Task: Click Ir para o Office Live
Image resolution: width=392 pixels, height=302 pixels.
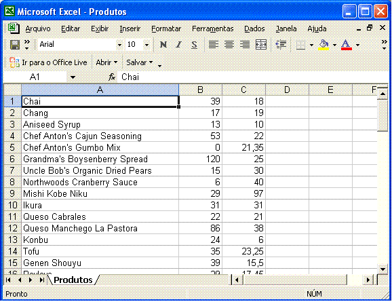Action: tap(54, 62)
